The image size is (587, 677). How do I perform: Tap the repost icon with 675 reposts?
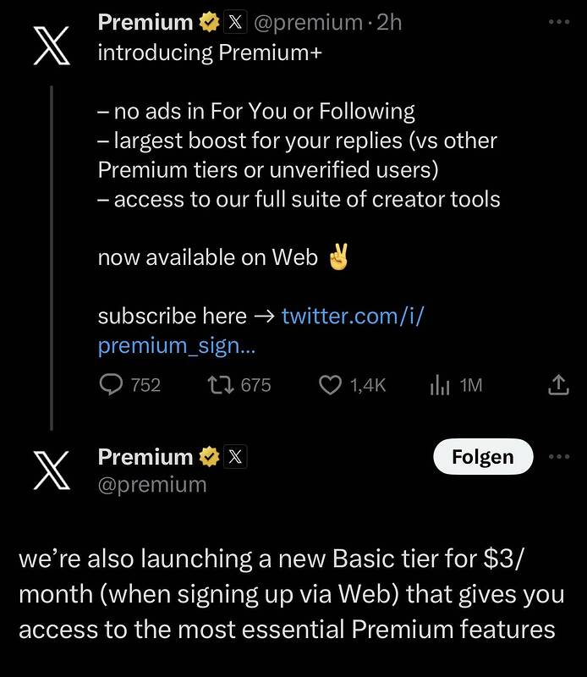tap(221, 385)
